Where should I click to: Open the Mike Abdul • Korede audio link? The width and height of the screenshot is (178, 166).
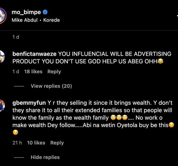pos(36,20)
